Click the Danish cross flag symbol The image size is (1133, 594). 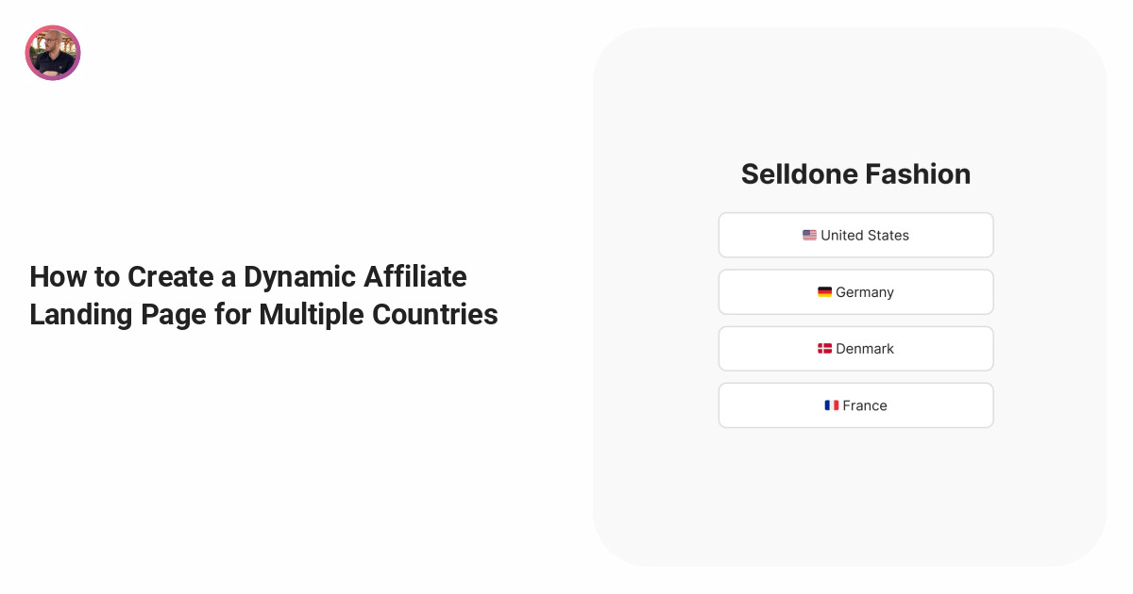[x=824, y=348]
